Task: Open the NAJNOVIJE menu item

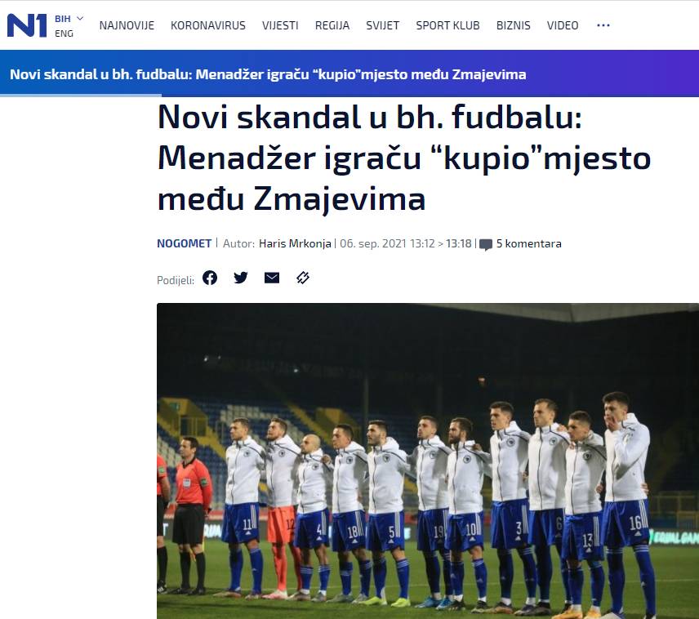Action: (127, 25)
